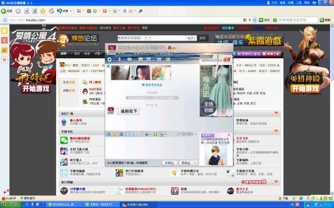Screen dimensions: 334x208
Task: Stop page loading with the red X
Action: tap(26, 11)
